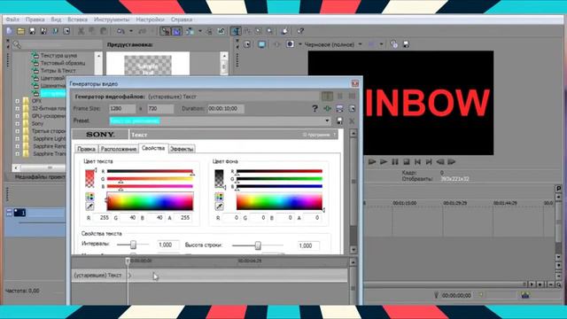The image size is (567, 319).
Task: Expand the Sapphire Light folder
Action: point(18,139)
